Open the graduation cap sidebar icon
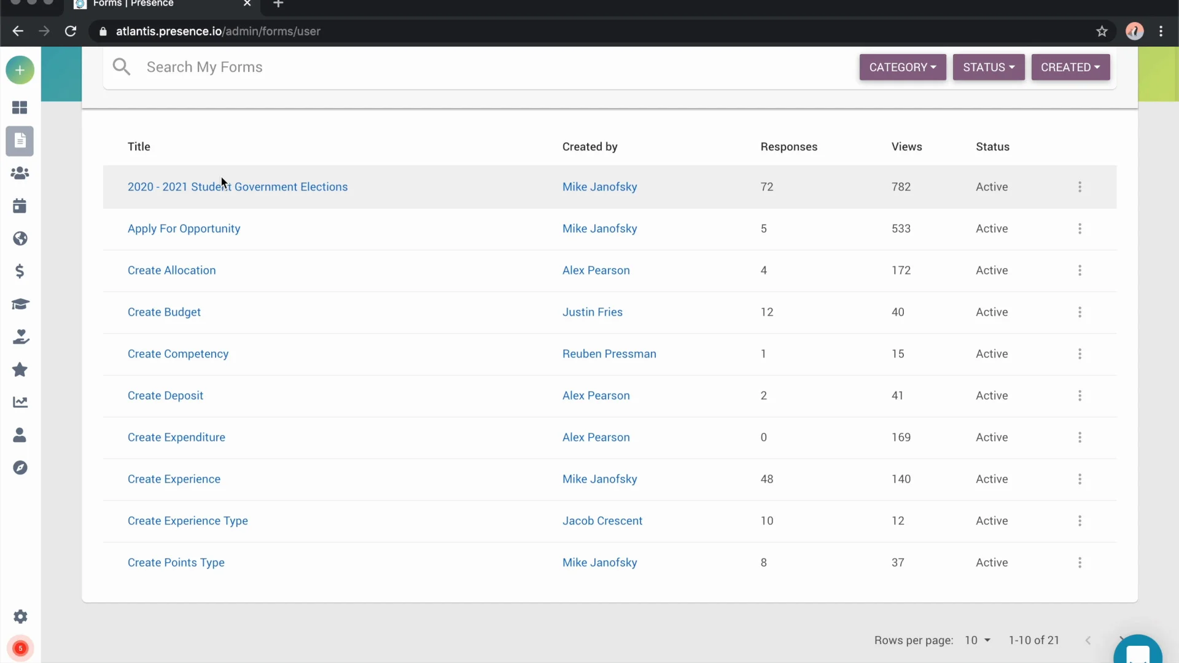The width and height of the screenshot is (1179, 663). [x=20, y=304]
